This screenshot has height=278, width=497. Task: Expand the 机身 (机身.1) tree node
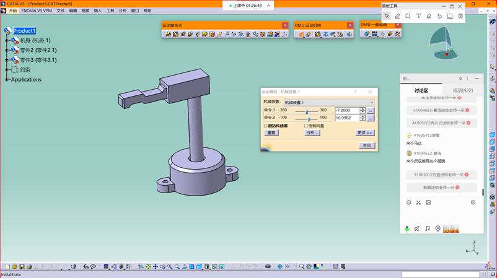(7, 41)
